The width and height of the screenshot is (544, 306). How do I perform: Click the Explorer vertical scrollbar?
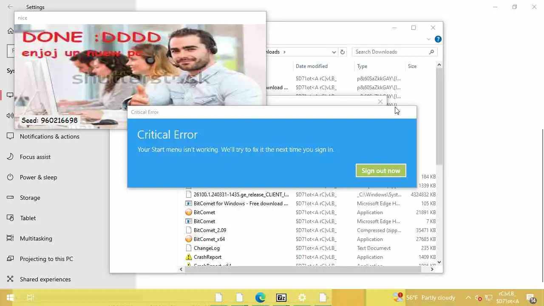point(439,117)
